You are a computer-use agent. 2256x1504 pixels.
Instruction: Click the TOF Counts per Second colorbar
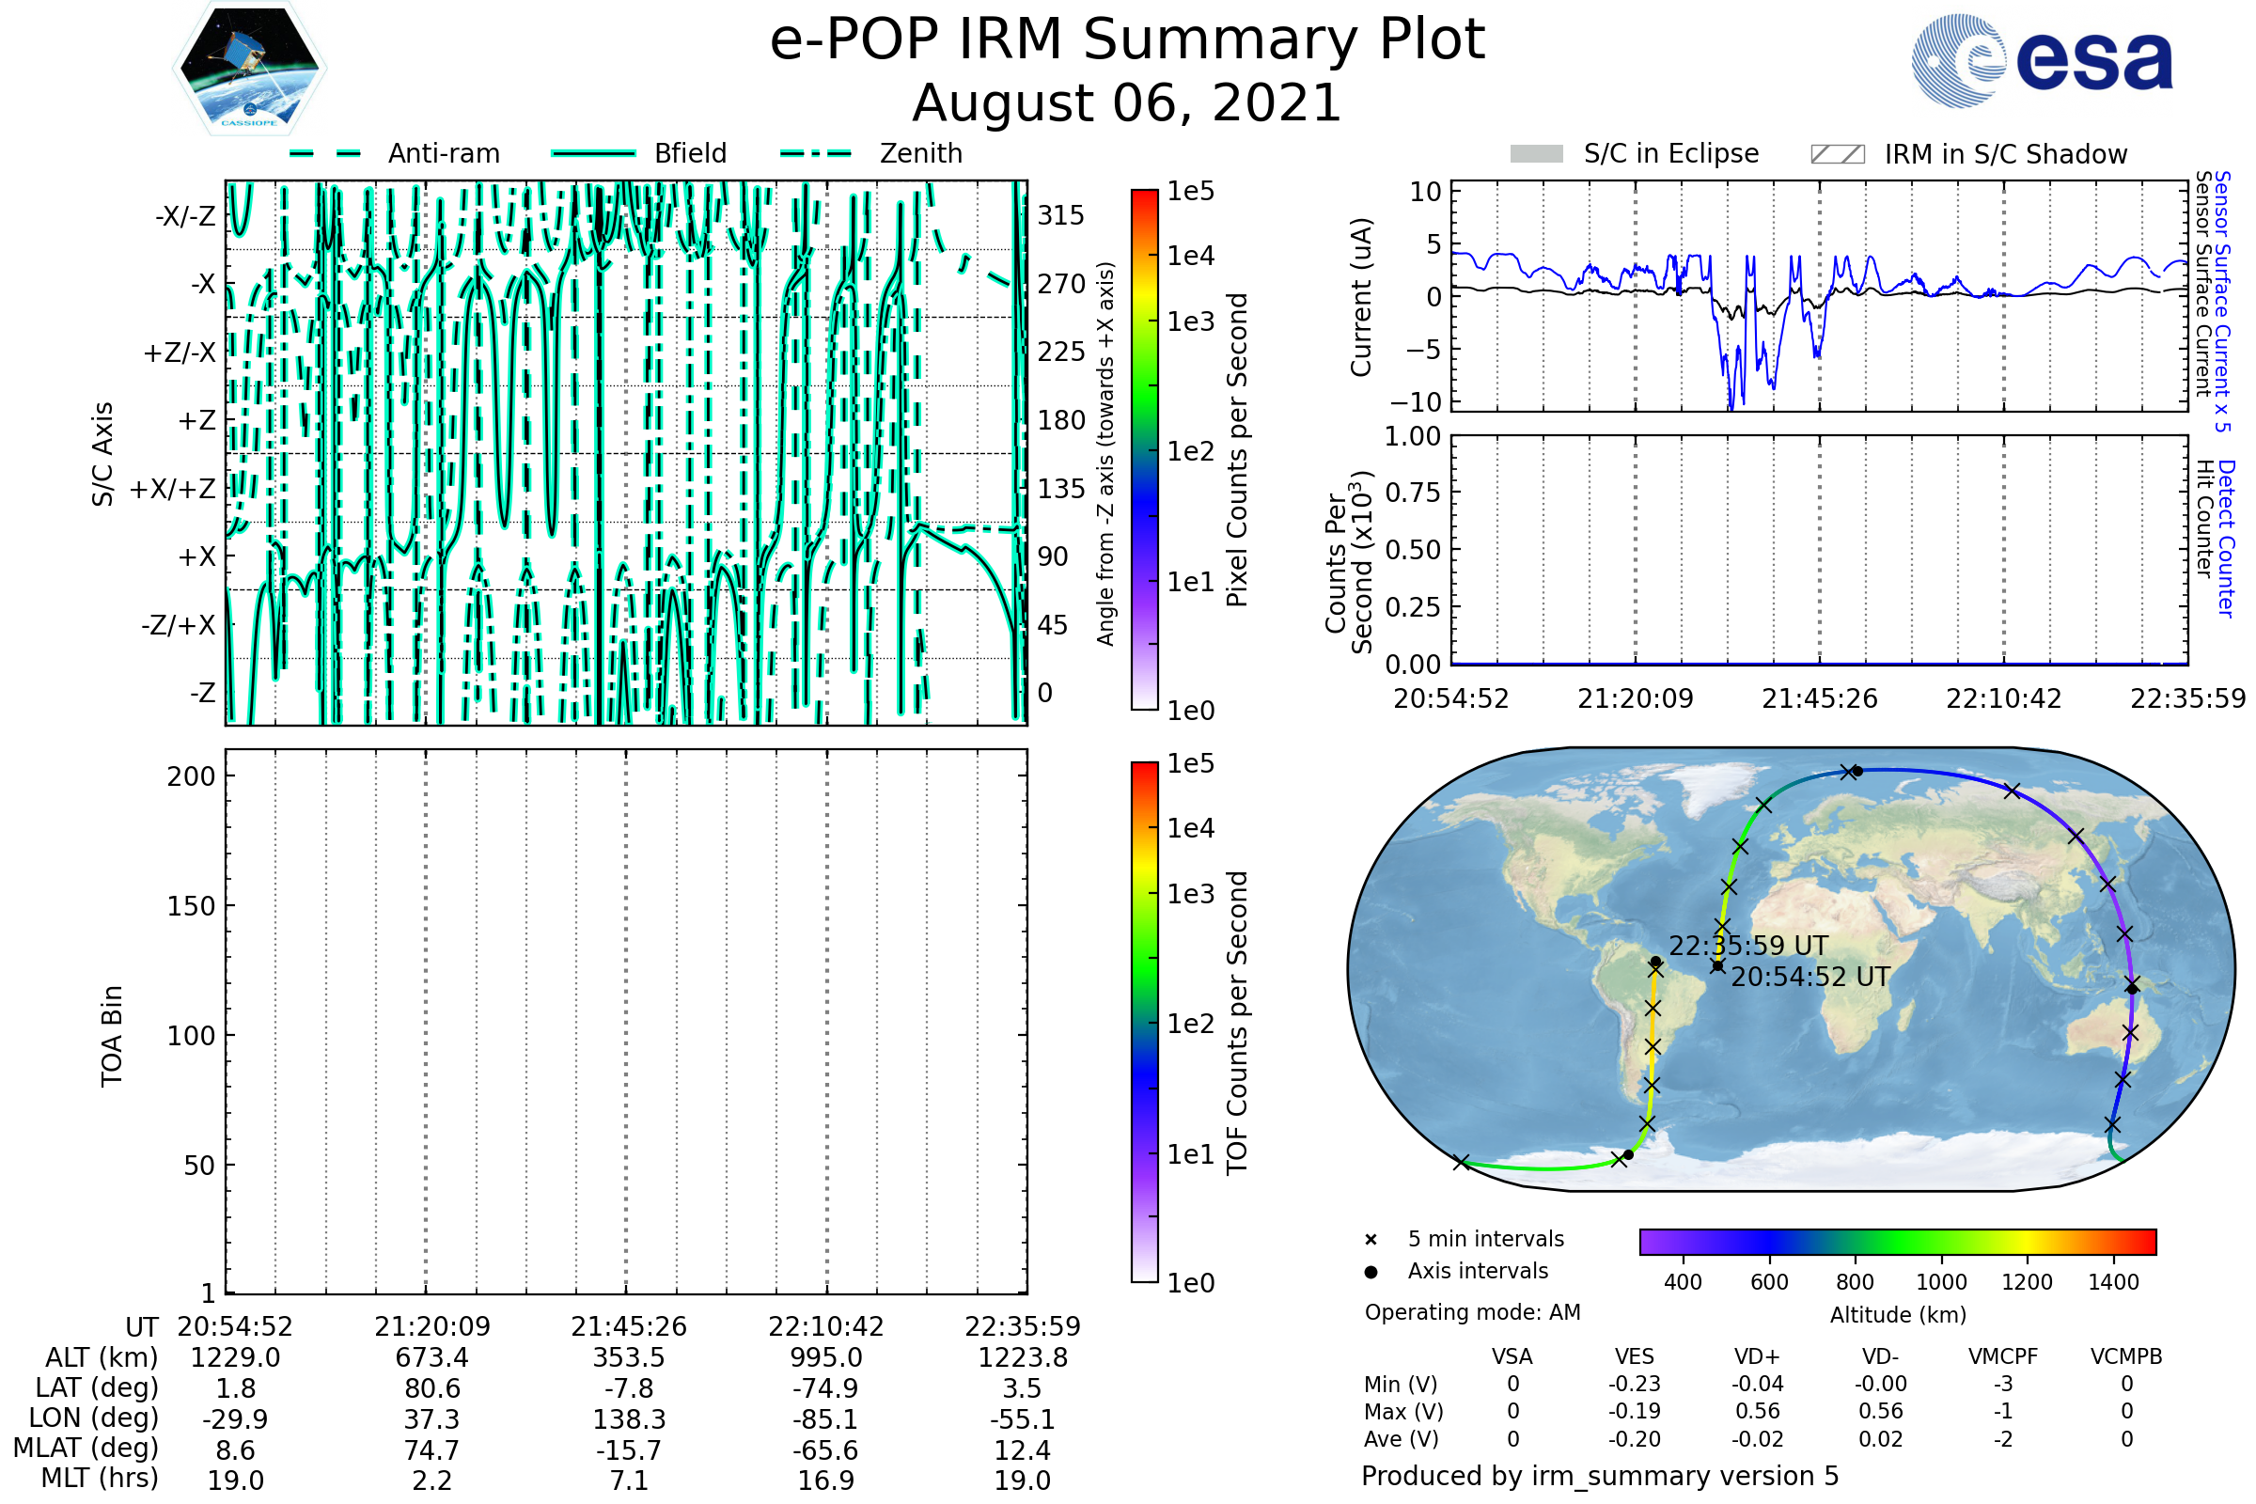tap(1144, 1022)
